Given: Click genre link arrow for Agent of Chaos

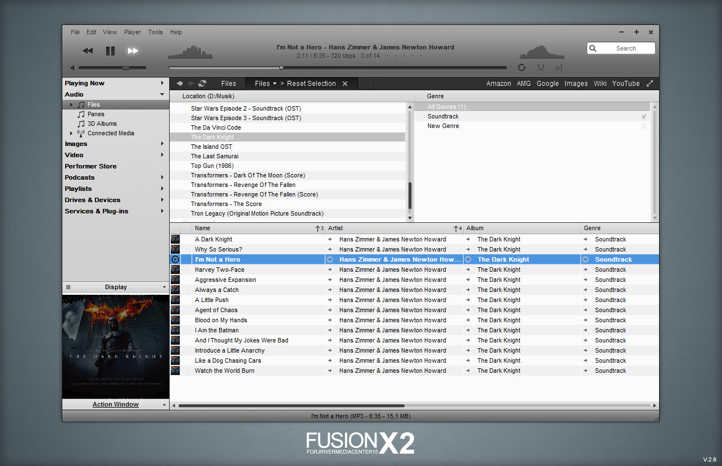Looking at the screenshot, I should (x=585, y=310).
